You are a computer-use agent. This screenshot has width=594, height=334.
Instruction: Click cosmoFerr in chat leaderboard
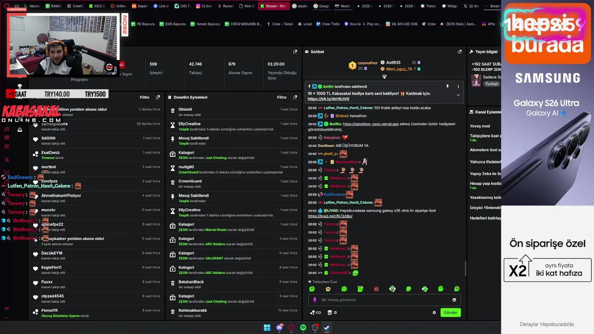[367, 63]
